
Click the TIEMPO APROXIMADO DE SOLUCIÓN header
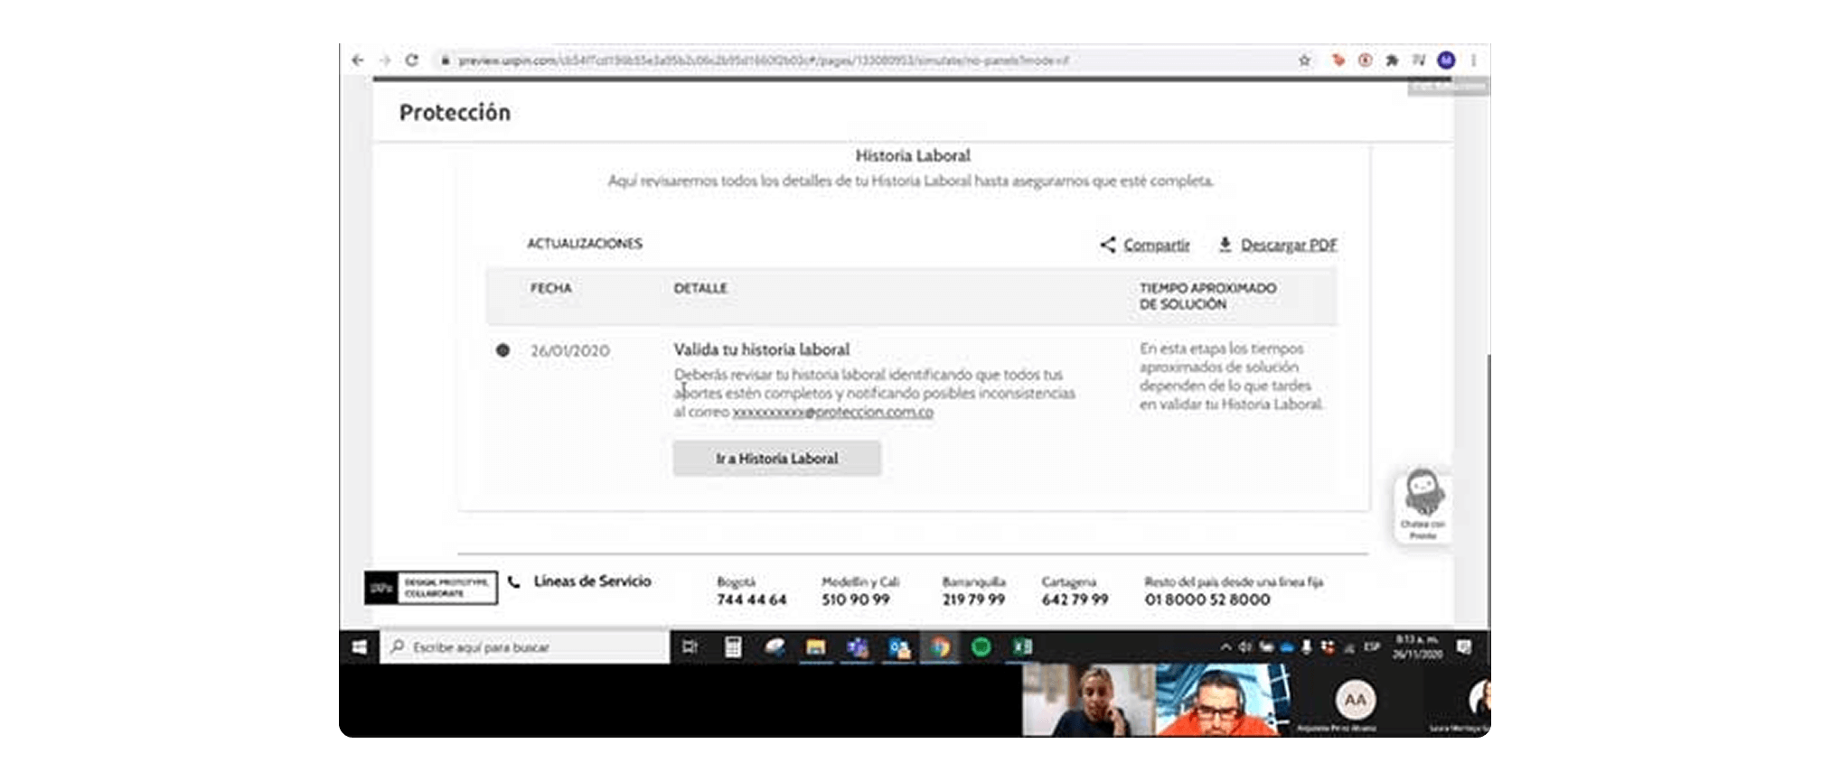[1207, 296]
